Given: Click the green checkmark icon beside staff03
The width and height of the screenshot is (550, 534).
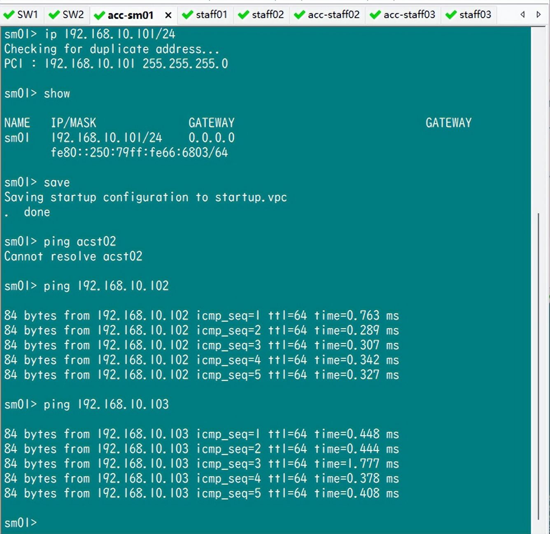Looking at the screenshot, I should click(x=451, y=15).
